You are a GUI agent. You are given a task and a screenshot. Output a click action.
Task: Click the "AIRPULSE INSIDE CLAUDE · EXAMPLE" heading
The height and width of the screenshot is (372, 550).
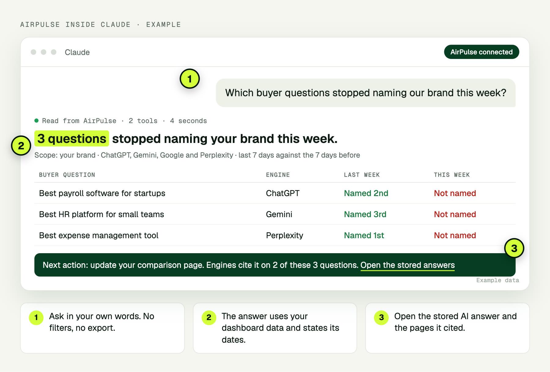(x=101, y=25)
